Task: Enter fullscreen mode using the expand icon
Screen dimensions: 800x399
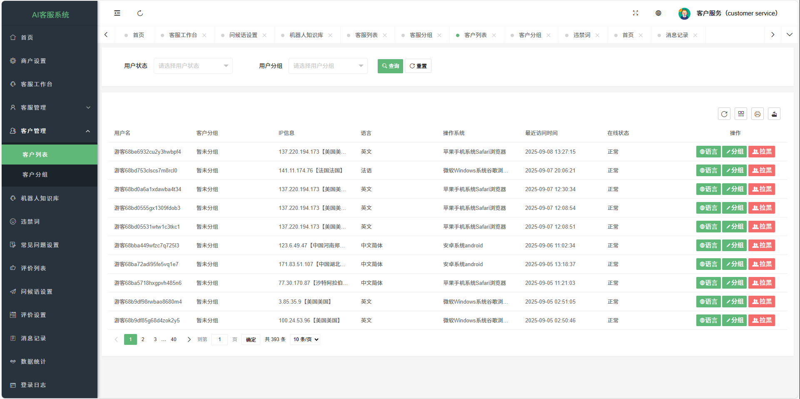Action: click(636, 13)
